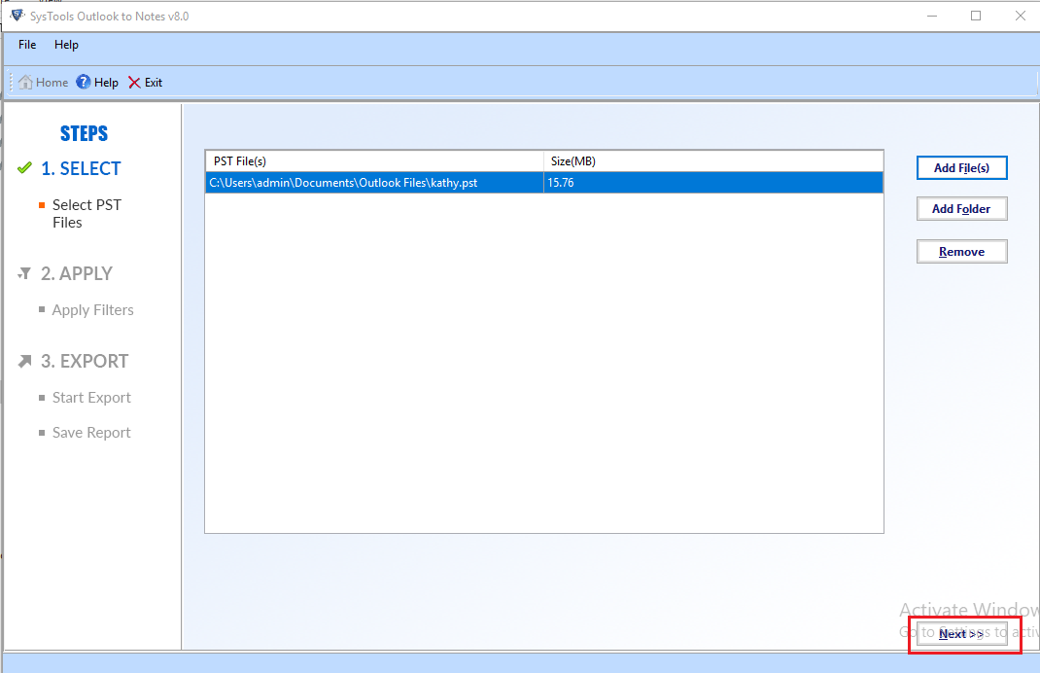Go to the 2. APPLY step heading

[77, 273]
